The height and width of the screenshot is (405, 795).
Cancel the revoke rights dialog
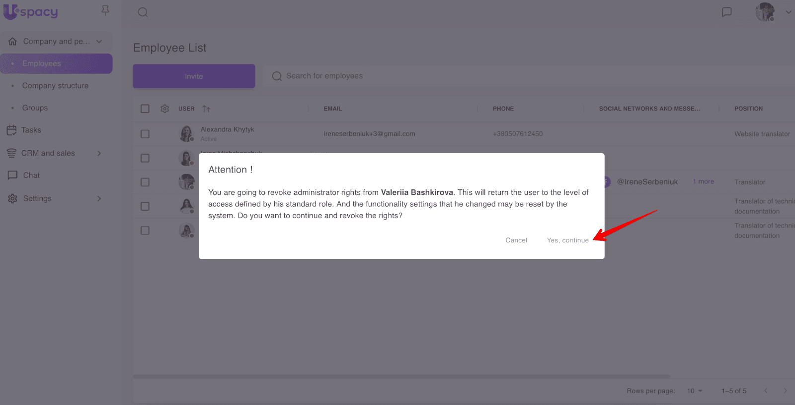coord(516,240)
